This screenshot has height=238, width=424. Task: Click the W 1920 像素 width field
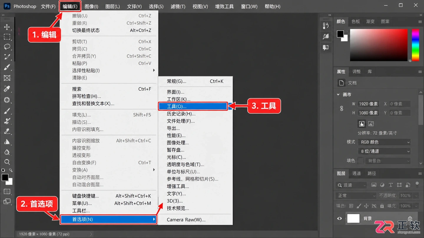coord(368,104)
